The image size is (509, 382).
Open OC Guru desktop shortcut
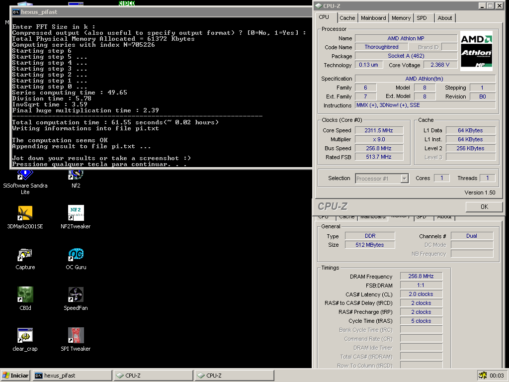[x=76, y=258]
